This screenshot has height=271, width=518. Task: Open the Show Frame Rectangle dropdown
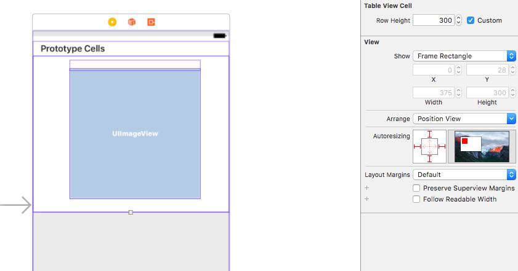point(464,56)
